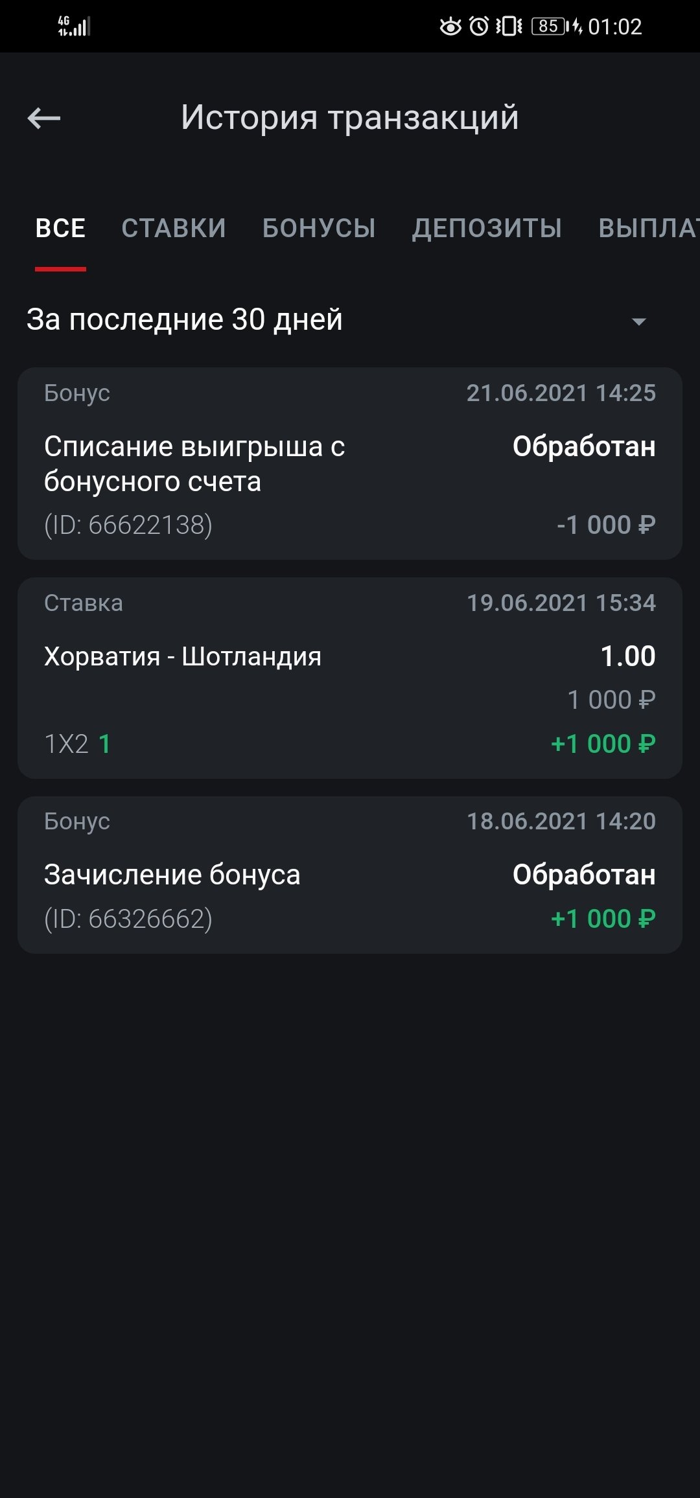Viewport: 700px width, 1498px height.
Task: Tap the transaction ID 66326662
Action: point(128,919)
